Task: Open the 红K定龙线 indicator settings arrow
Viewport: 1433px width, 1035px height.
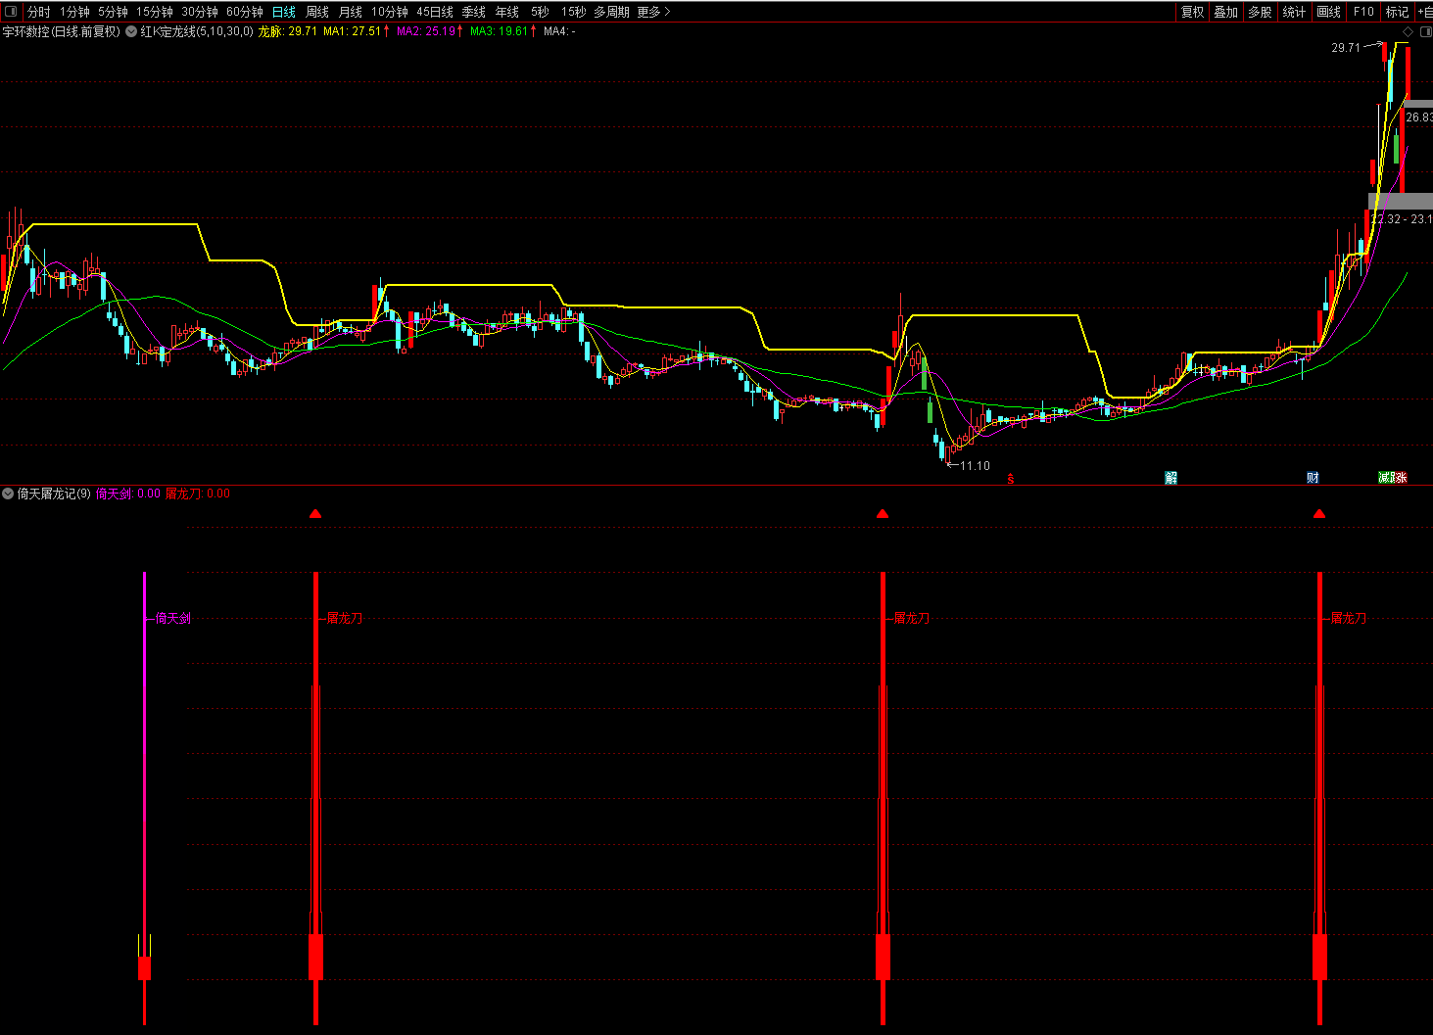Action: point(131,31)
